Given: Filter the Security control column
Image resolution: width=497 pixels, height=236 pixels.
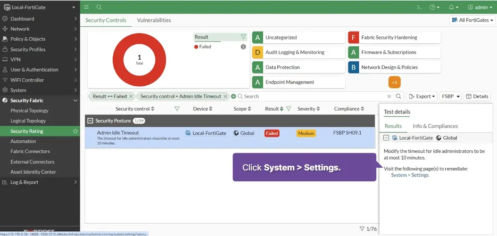Looking at the screenshot, I should coord(177,109).
